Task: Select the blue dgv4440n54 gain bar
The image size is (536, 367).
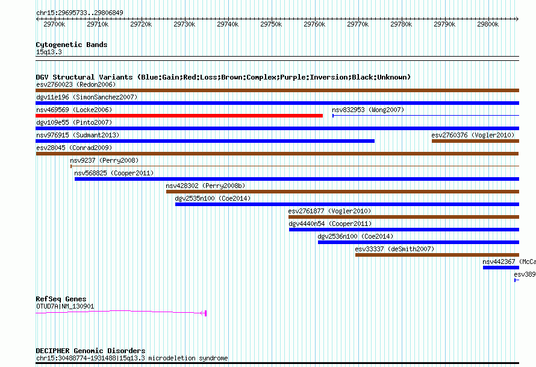Action: click(x=404, y=230)
